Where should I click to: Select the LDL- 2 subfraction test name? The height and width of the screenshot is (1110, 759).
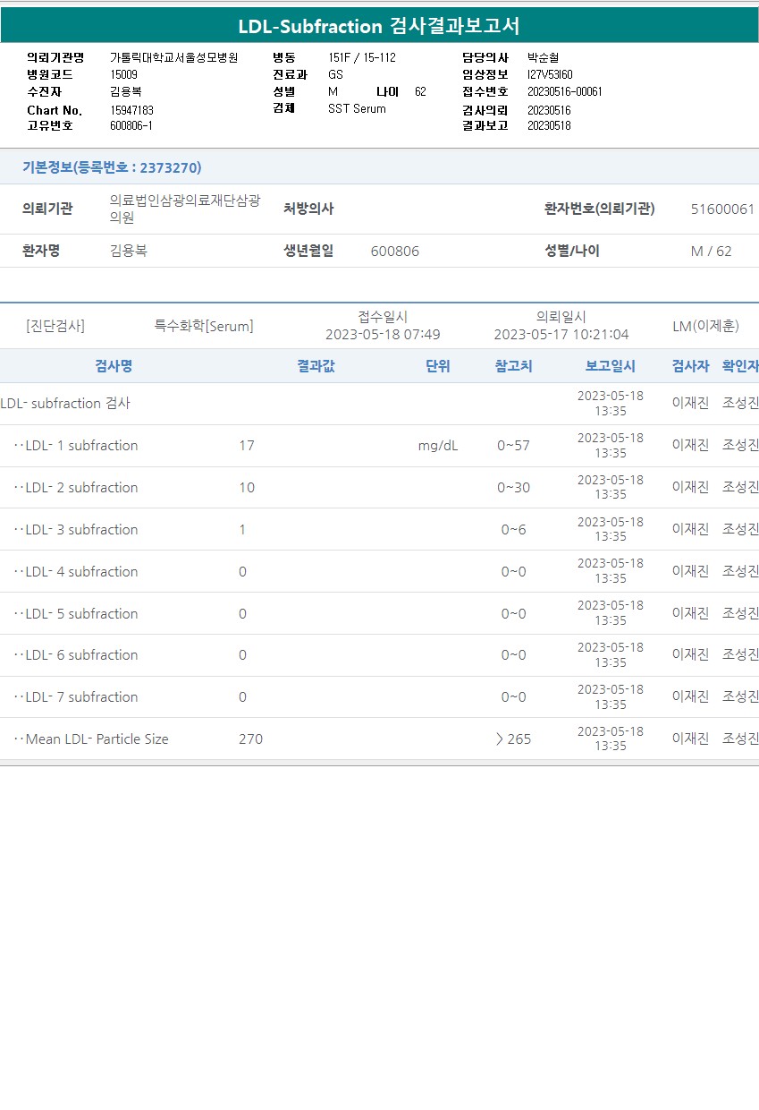click(81, 488)
